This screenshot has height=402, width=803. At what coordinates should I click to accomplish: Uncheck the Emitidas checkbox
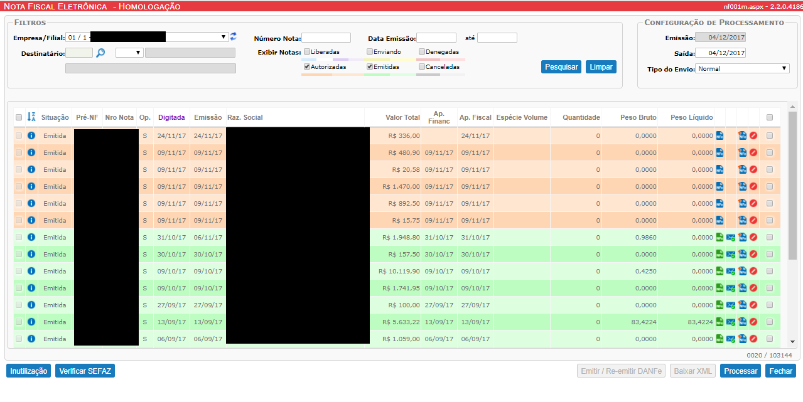[370, 66]
